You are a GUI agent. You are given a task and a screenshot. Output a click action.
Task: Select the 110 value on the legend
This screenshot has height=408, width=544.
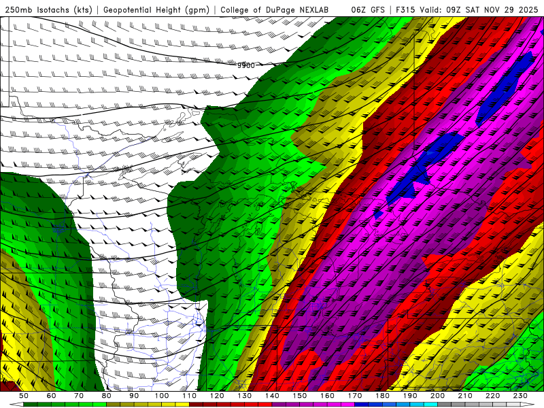[x=189, y=396]
